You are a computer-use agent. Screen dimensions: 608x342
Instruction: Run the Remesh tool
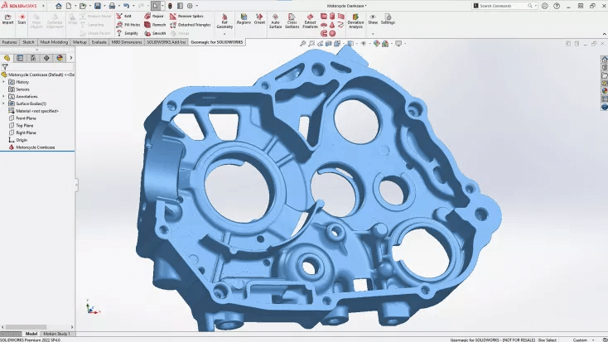(x=155, y=25)
